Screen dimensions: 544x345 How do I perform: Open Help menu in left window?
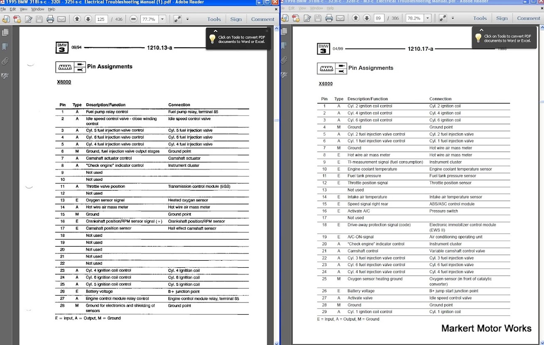(x=51, y=9)
